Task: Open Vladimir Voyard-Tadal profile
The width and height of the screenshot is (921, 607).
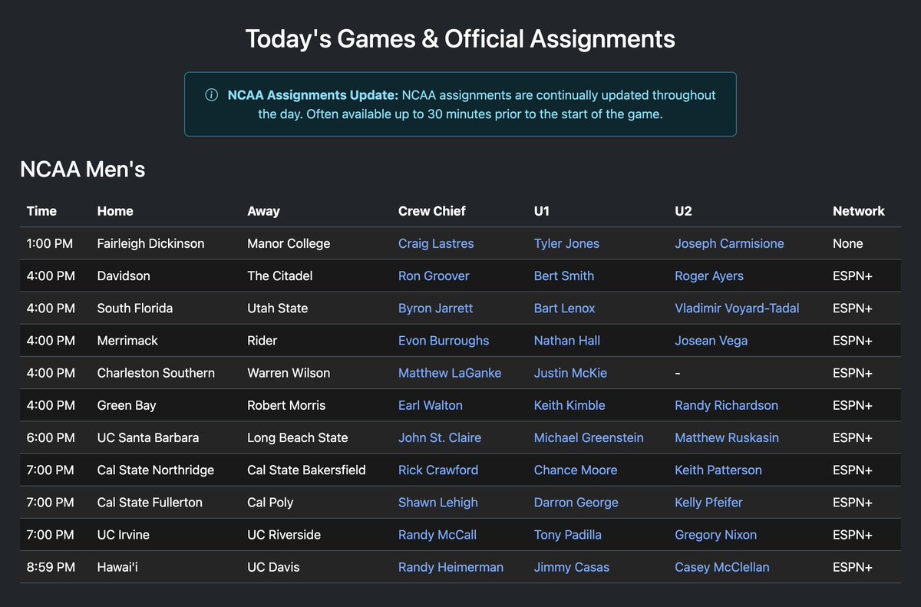Action: (737, 308)
